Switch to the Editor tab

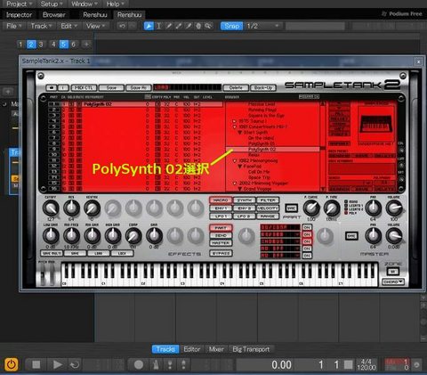pyautogui.click(x=192, y=349)
